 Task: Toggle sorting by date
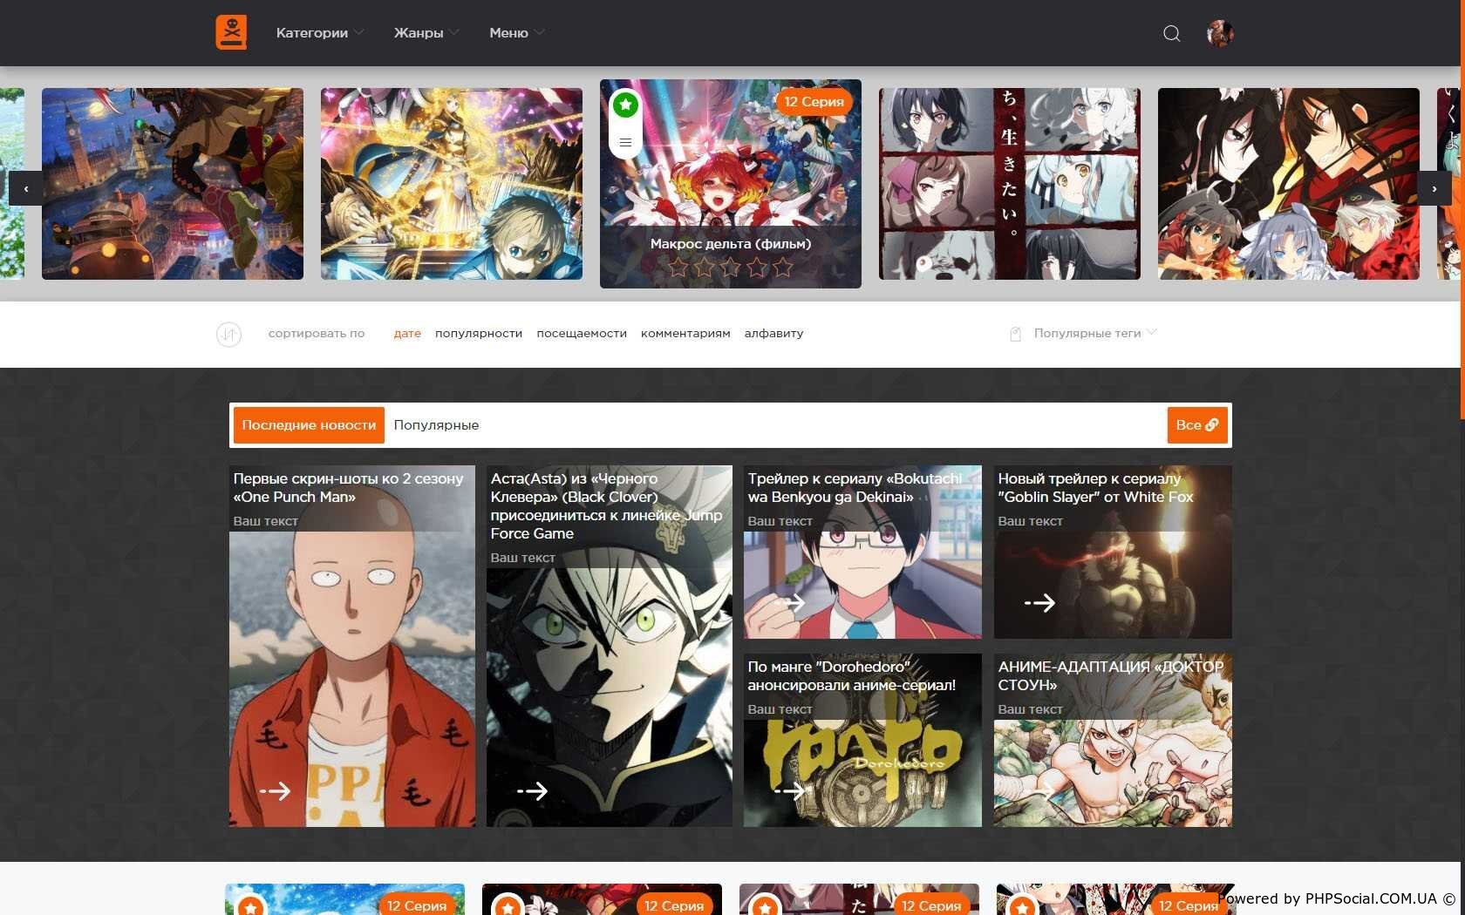coord(407,334)
